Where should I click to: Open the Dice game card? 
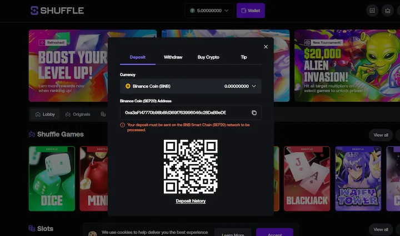pos(52,179)
